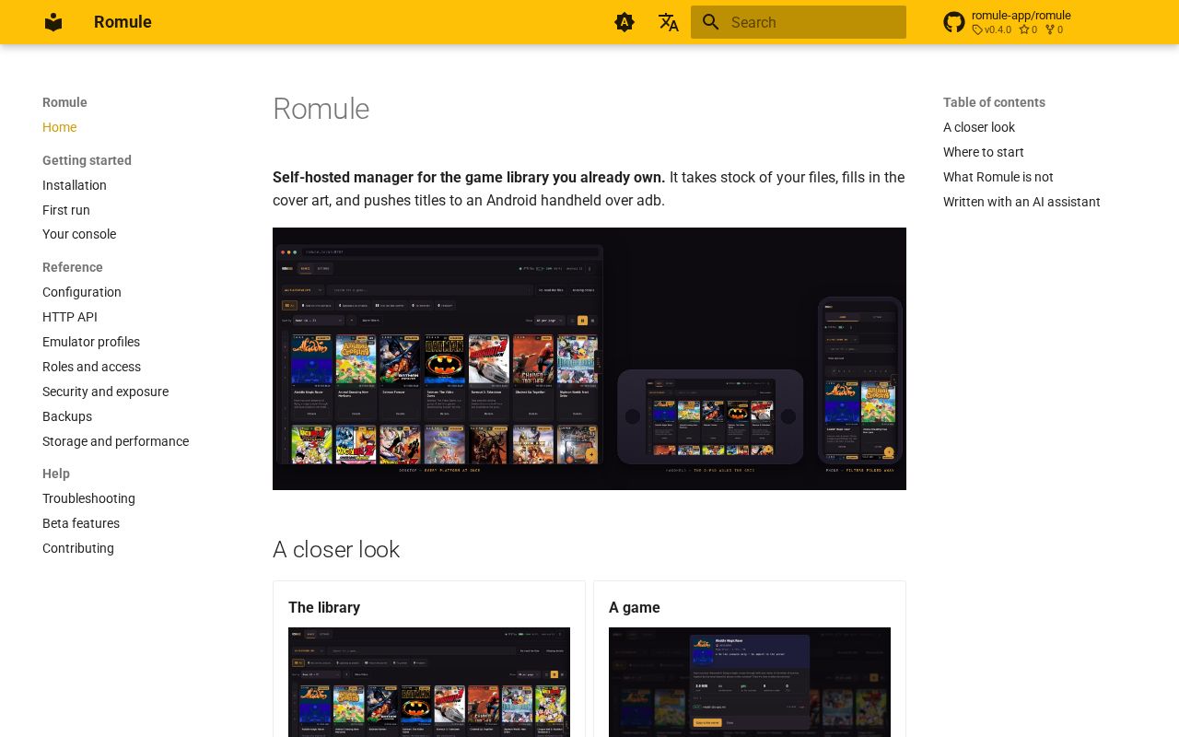
Task: Click the A closer look heading
Action: coord(336,550)
